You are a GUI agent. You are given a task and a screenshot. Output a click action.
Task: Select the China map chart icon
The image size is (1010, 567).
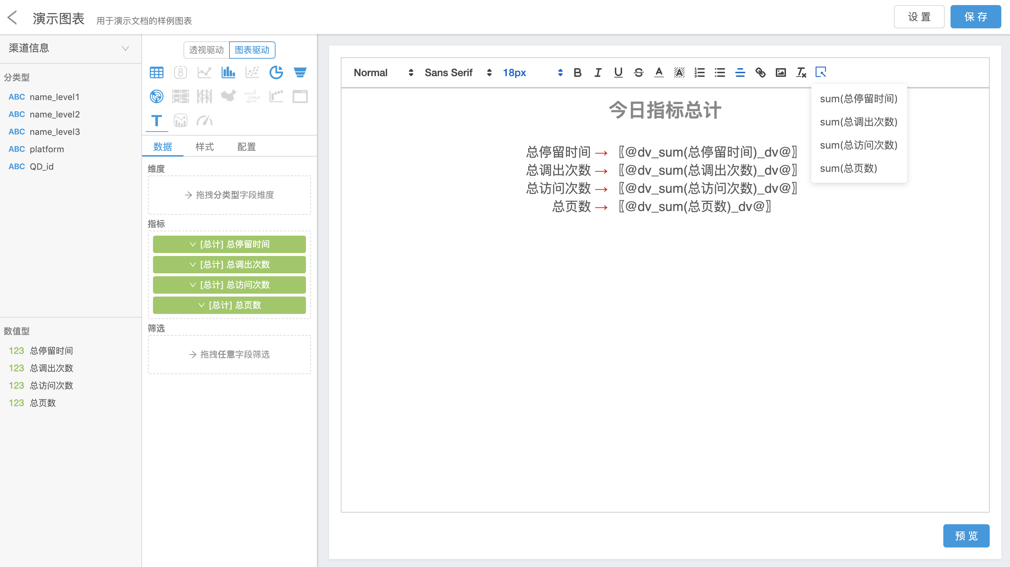coord(228,96)
